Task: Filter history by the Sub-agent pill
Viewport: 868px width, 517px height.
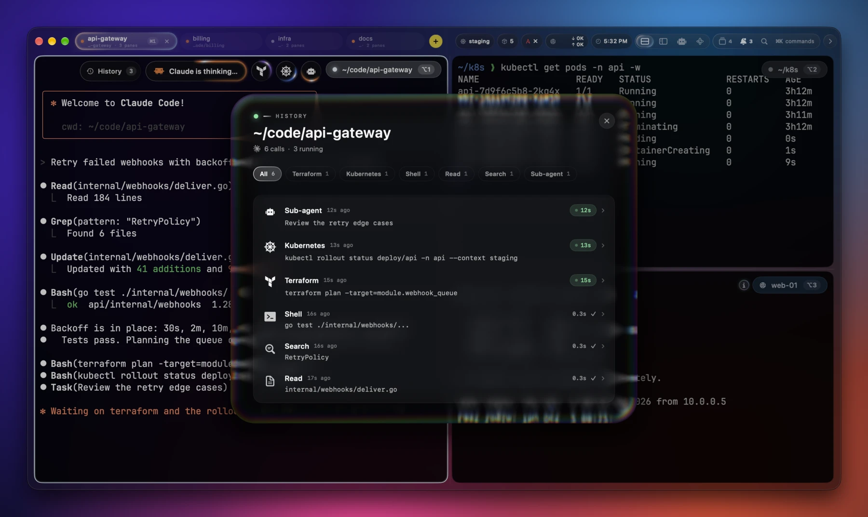Action: (550, 174)
